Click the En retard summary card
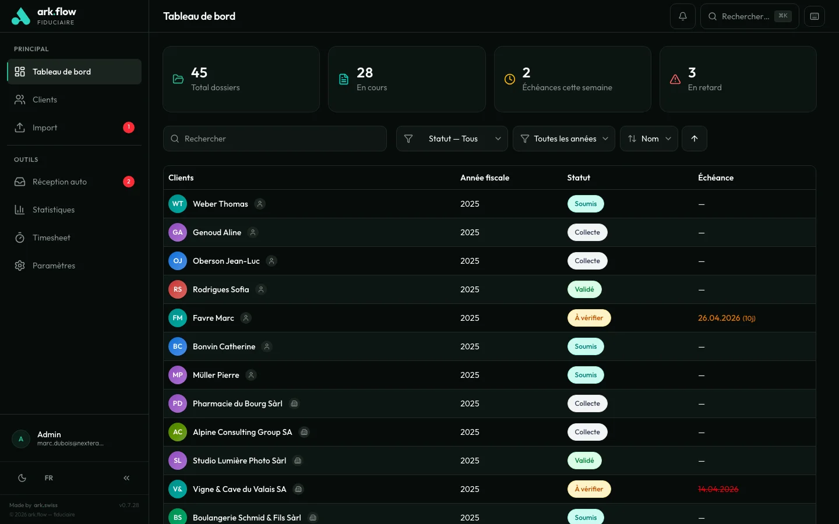839x524 pixels. tap(738, 79)
